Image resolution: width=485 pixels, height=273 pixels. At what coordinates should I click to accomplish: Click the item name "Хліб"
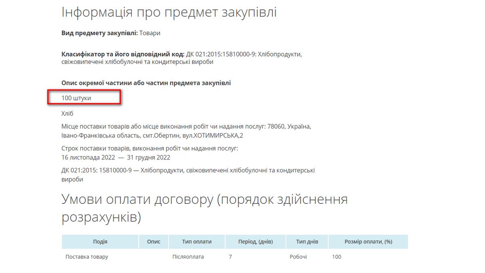67,114
